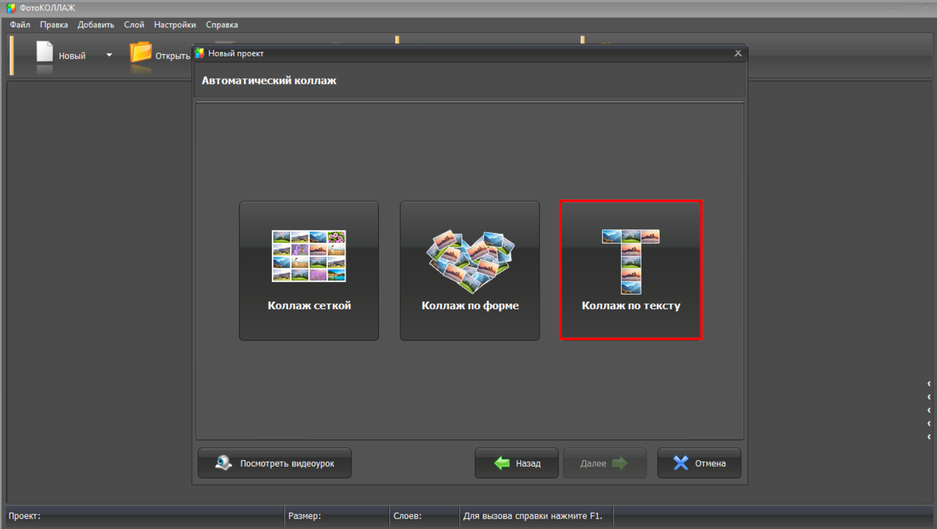
Task: Click the ФотоКОЛЛАЖ logo in title bar
Action: pos(11,8)
